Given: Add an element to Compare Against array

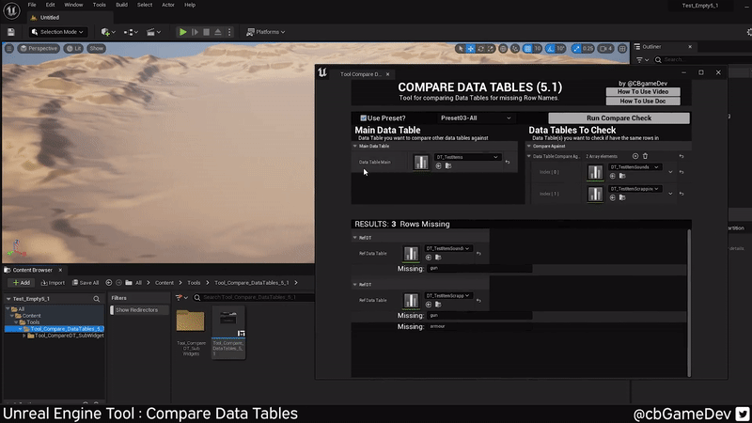Looking at the screenshot, I should [635, 156].
